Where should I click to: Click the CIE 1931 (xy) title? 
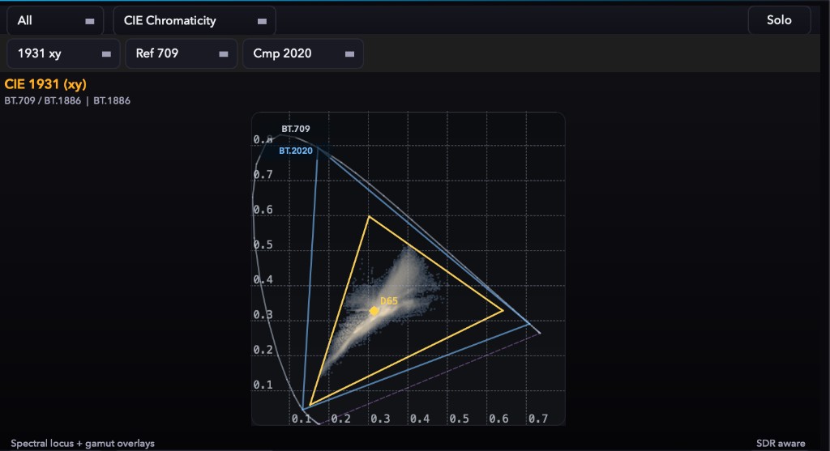(45, 84)
